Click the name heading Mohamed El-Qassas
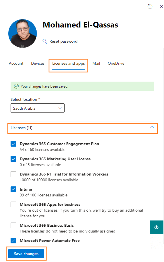164x262 pixels. tap(80, 25)
